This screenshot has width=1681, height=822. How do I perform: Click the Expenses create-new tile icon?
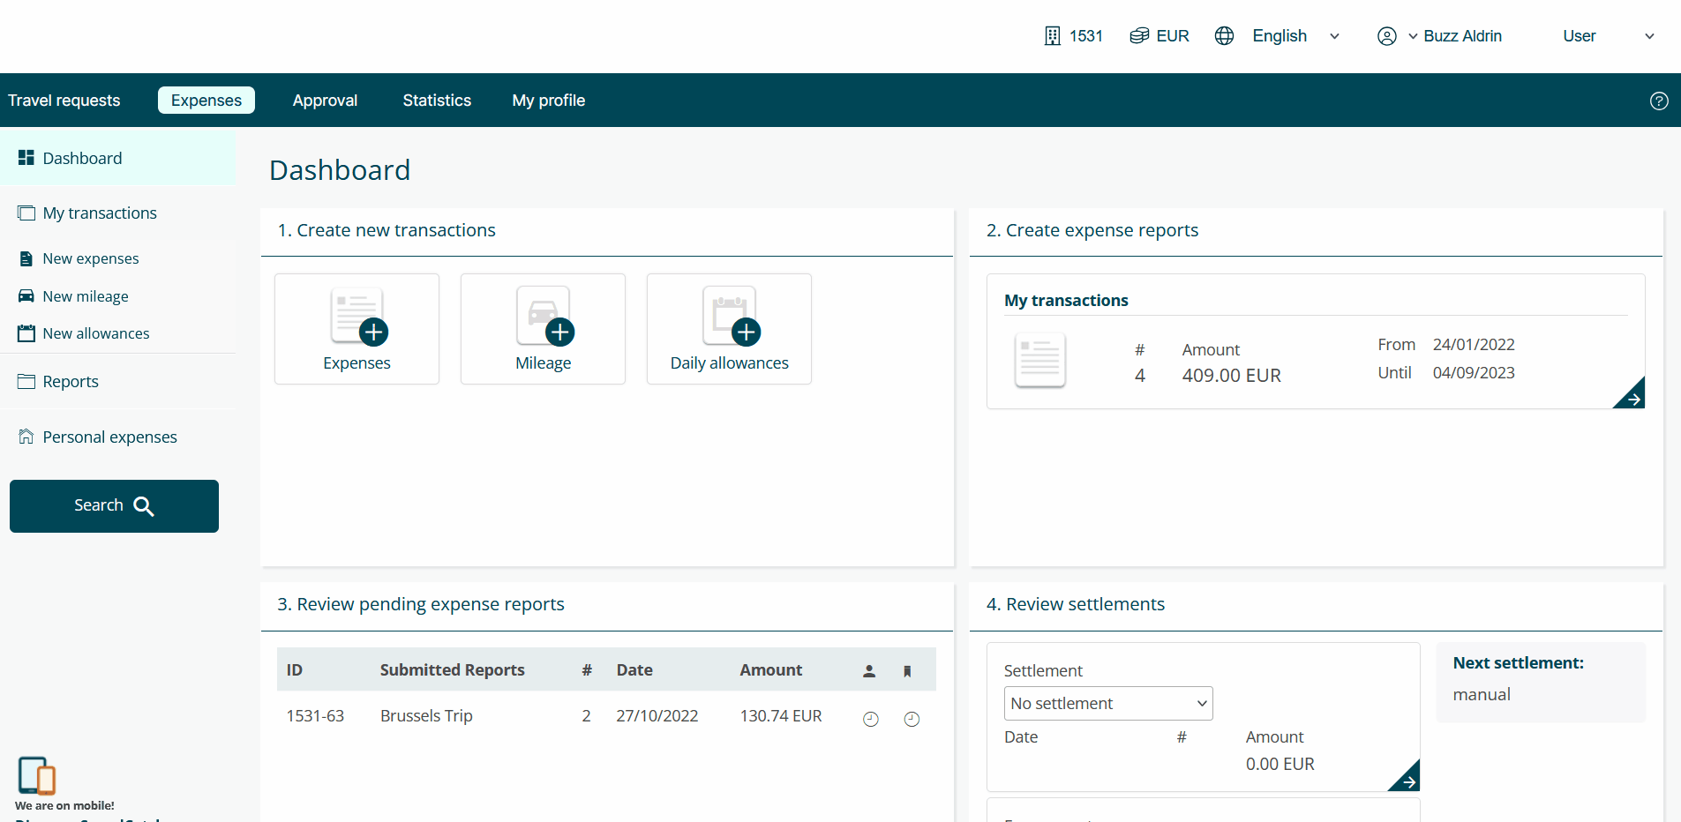[x=356, y=318]
